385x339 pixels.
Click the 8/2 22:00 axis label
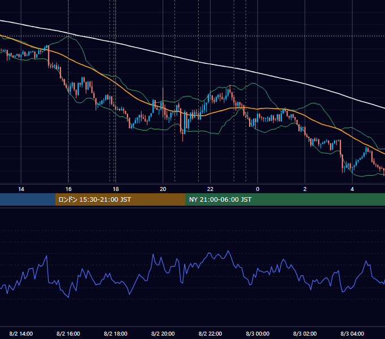click(210, 333)
